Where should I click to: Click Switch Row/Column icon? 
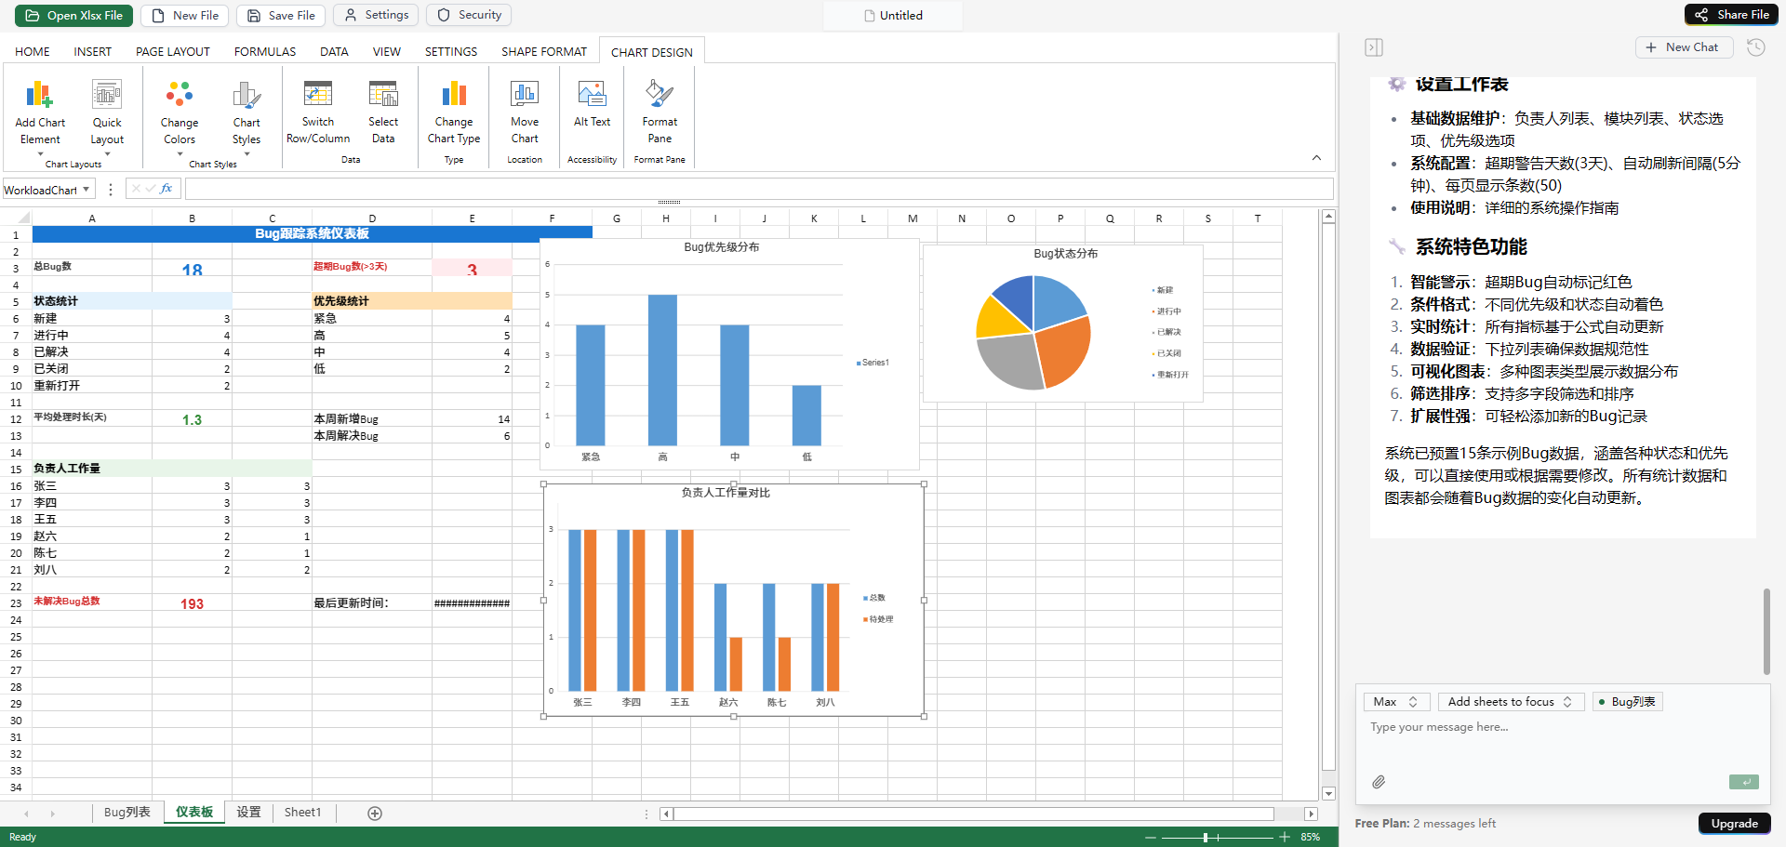tap(318, 94)
